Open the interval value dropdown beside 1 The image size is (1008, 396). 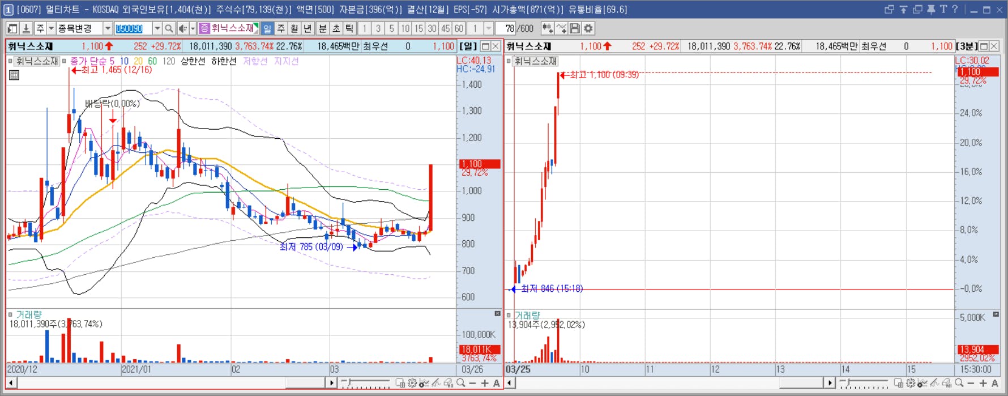[489, 28]
